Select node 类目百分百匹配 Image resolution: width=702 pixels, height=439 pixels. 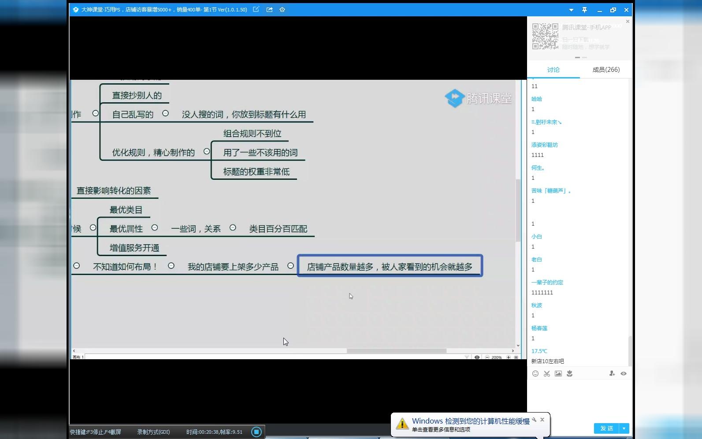click(278, 229)
